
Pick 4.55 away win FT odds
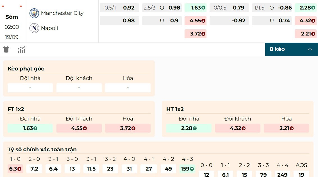(x=79, y=128)
